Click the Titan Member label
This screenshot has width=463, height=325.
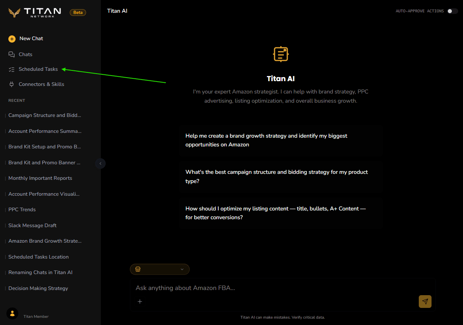[36, 317]
